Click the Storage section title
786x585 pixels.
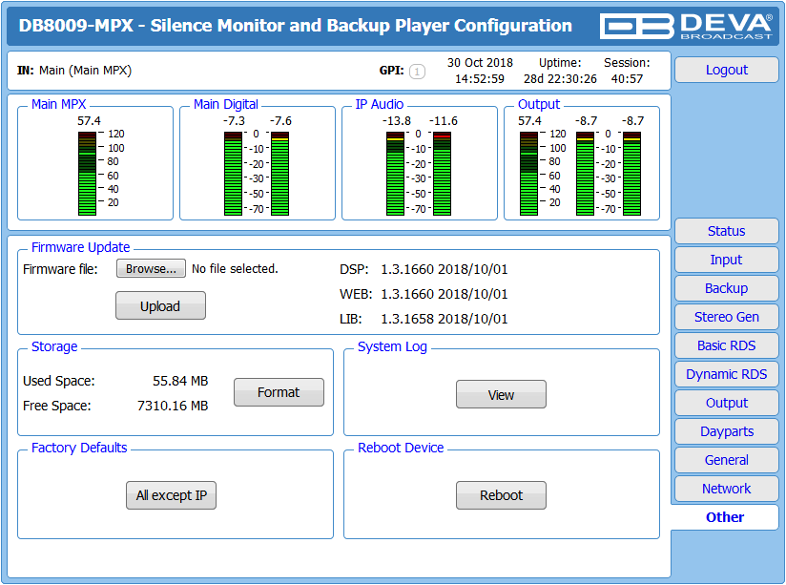click(54, 346)
